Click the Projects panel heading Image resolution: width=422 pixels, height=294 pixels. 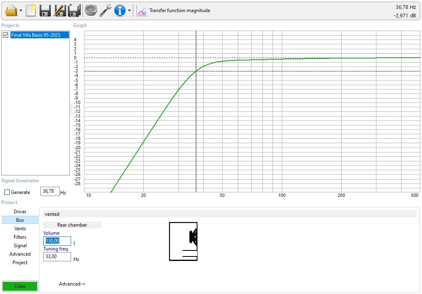10,25
